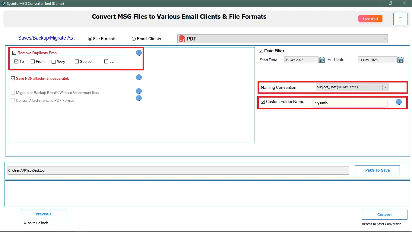Open the End Date calendar picker

[400, 60]
